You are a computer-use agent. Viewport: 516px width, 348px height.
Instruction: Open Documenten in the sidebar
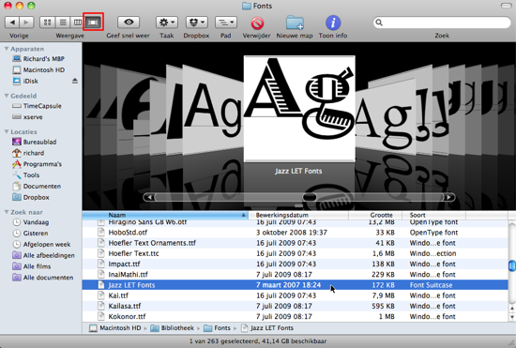click(x=37, y=186)
